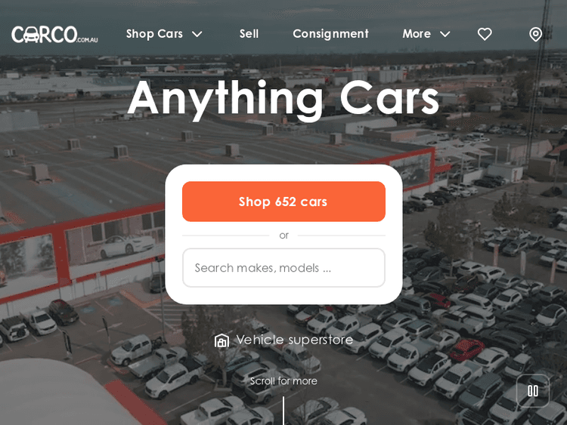Open the favourites heart icon
Screen dimensions: 567x425
[485, 34]
